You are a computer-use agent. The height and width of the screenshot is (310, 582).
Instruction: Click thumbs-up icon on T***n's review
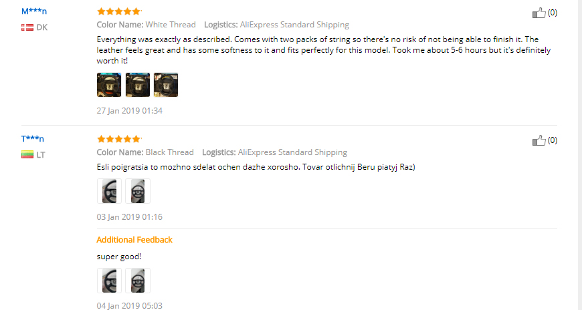[539, 140]
